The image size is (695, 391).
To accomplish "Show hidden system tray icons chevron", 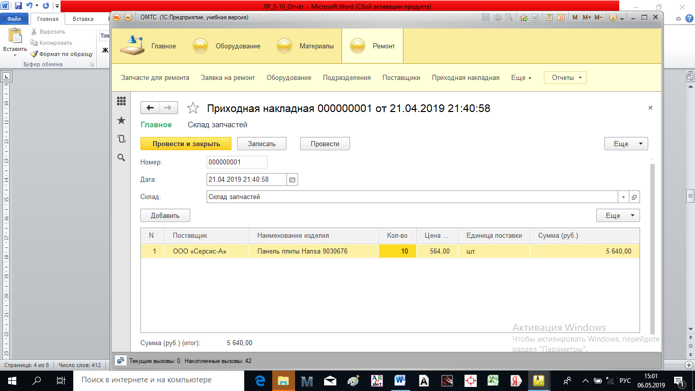I will click(x=586, y=380).
